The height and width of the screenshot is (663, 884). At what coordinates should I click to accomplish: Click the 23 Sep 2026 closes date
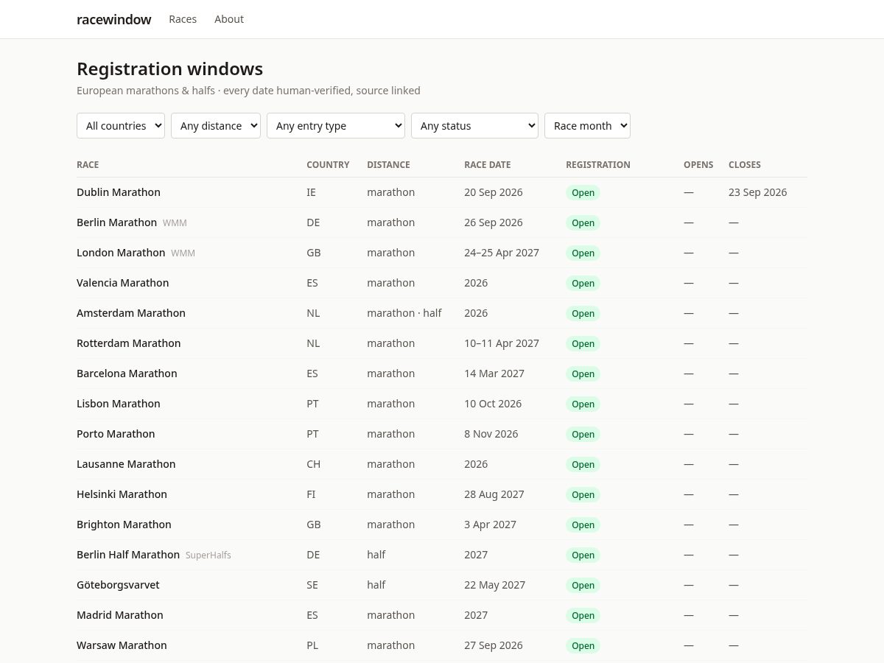pyautogui.click(x=757, y=192)
